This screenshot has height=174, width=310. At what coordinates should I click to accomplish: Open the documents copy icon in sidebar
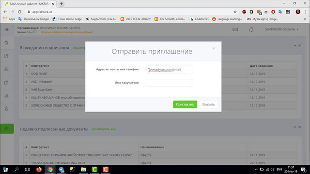coord(6,83)
